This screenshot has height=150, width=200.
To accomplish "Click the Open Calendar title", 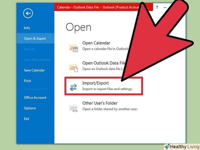I will (x=96, y=43).
